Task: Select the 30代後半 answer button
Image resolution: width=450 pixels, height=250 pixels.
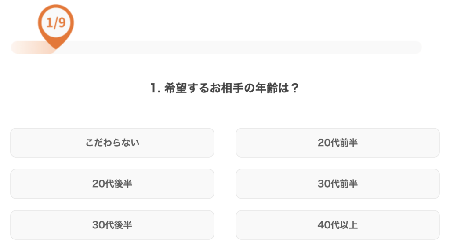Action: point(112,225)
